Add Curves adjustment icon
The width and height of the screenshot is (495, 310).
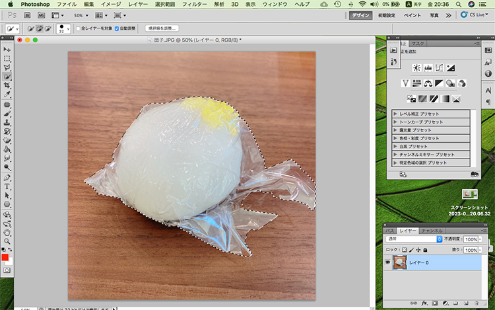pyautogui.click(x=439, y=67)
